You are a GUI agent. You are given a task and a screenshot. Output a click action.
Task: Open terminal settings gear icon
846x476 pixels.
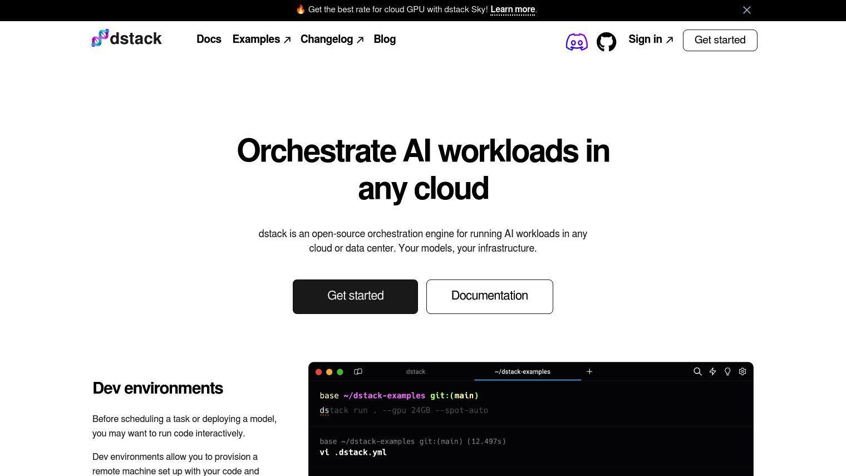point(742,371)
